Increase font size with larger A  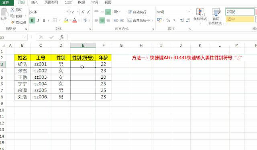click(x=83, y=12)
